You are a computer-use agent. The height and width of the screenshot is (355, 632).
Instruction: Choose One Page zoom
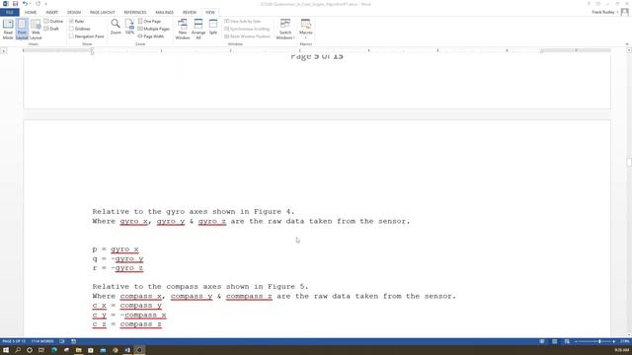(x=149, y=21)
